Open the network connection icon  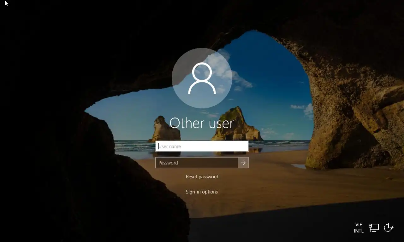tap(374, 228)
